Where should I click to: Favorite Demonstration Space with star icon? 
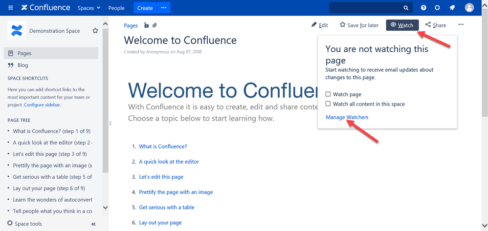(95, 31)
